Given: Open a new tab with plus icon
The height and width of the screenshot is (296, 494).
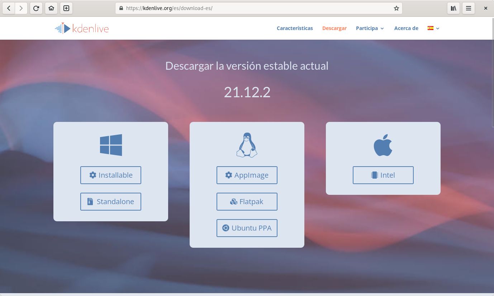Looking at the screenshot, I should tap(66, 8).
